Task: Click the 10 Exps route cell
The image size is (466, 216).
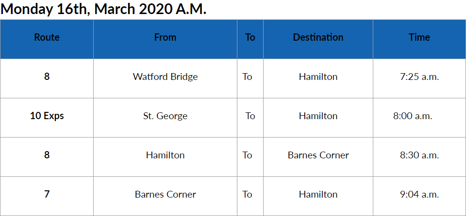Action: tap(47, 116)
